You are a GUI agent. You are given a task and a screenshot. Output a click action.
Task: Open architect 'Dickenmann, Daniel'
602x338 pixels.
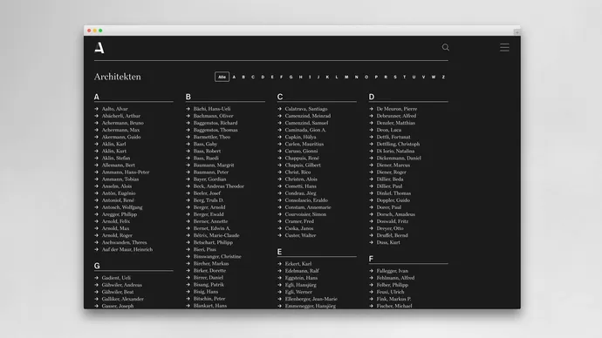(x=399, y=158)
